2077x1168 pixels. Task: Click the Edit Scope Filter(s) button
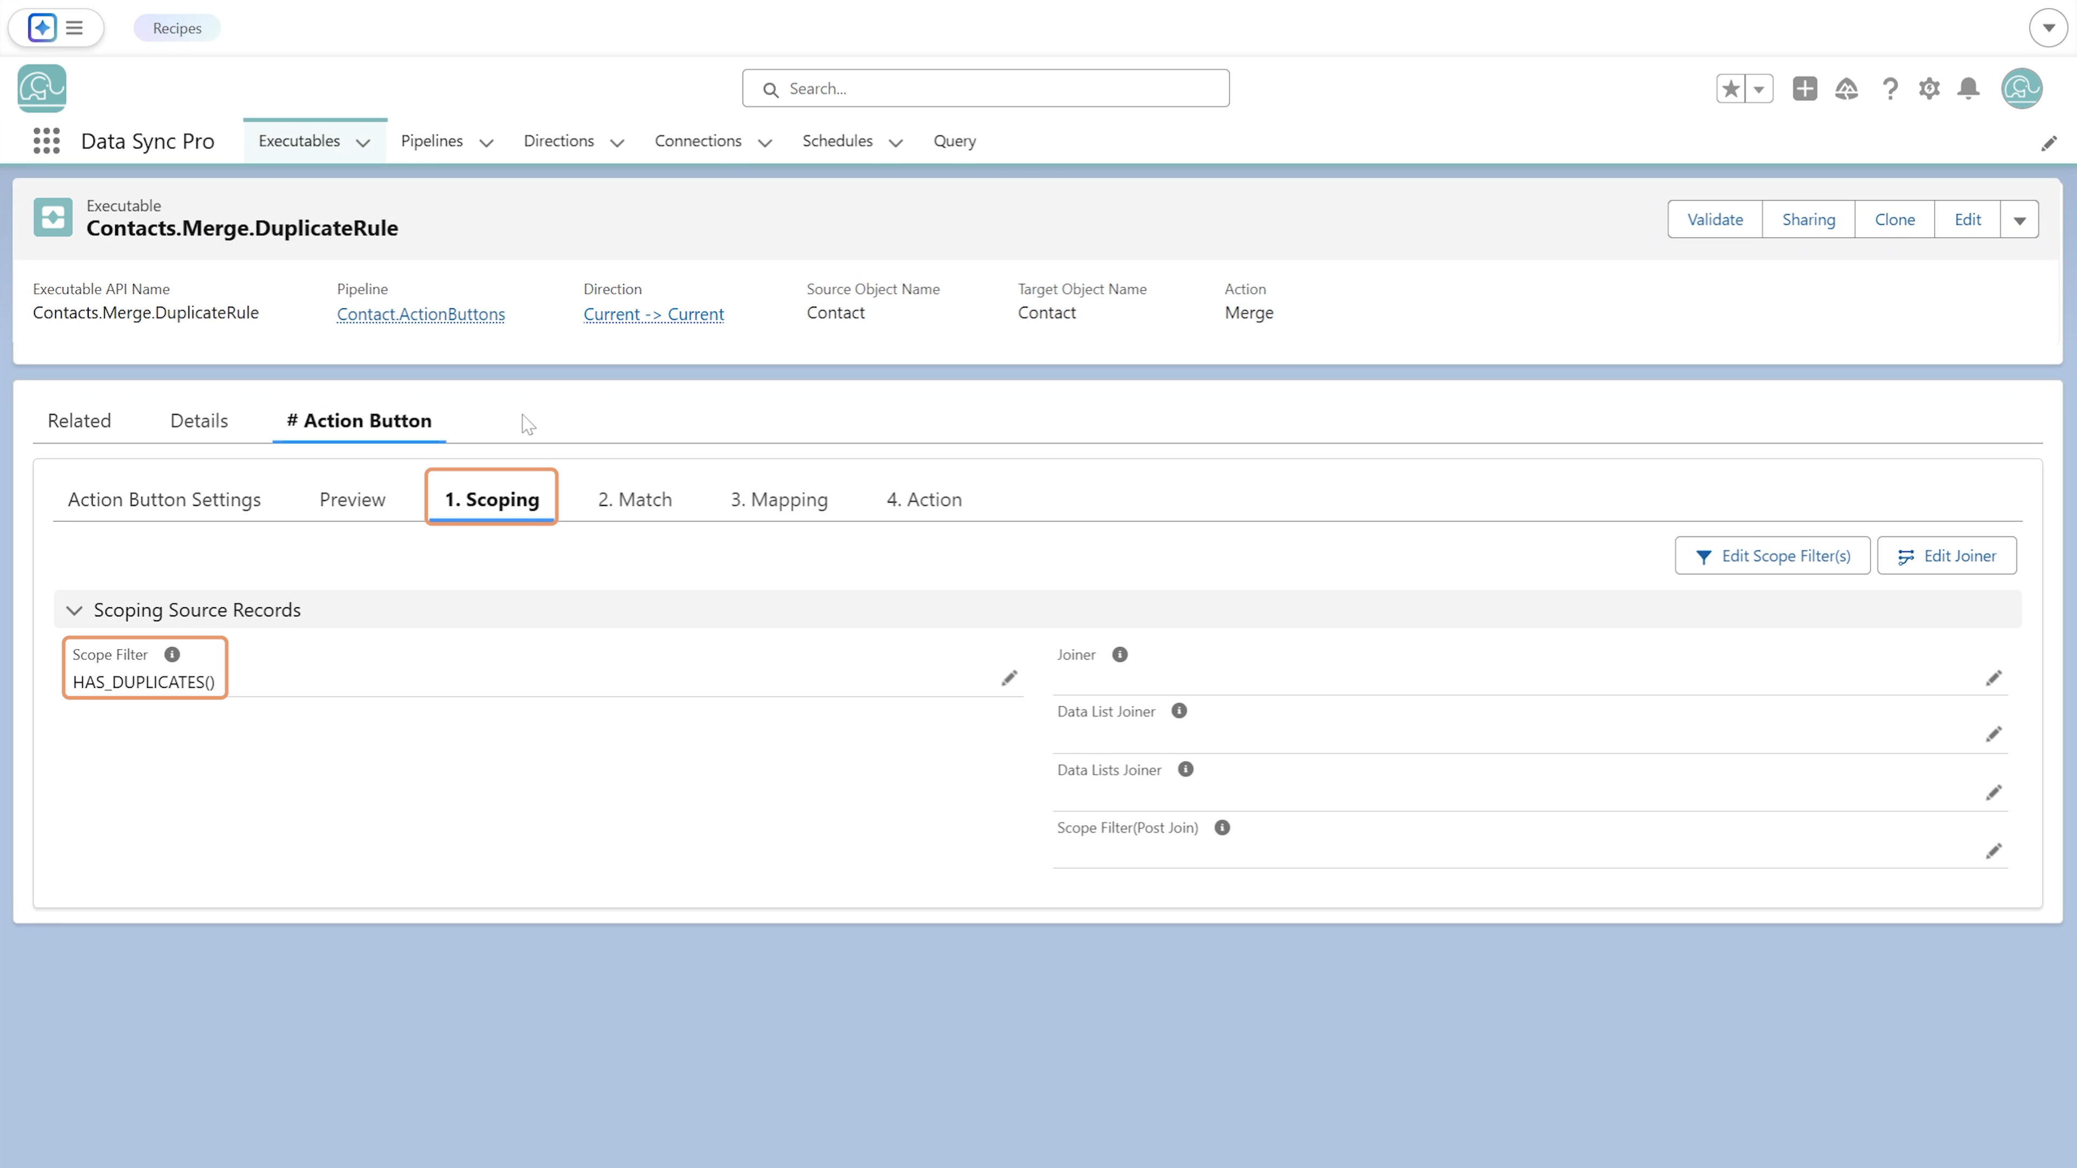[x=1772, y=556]
